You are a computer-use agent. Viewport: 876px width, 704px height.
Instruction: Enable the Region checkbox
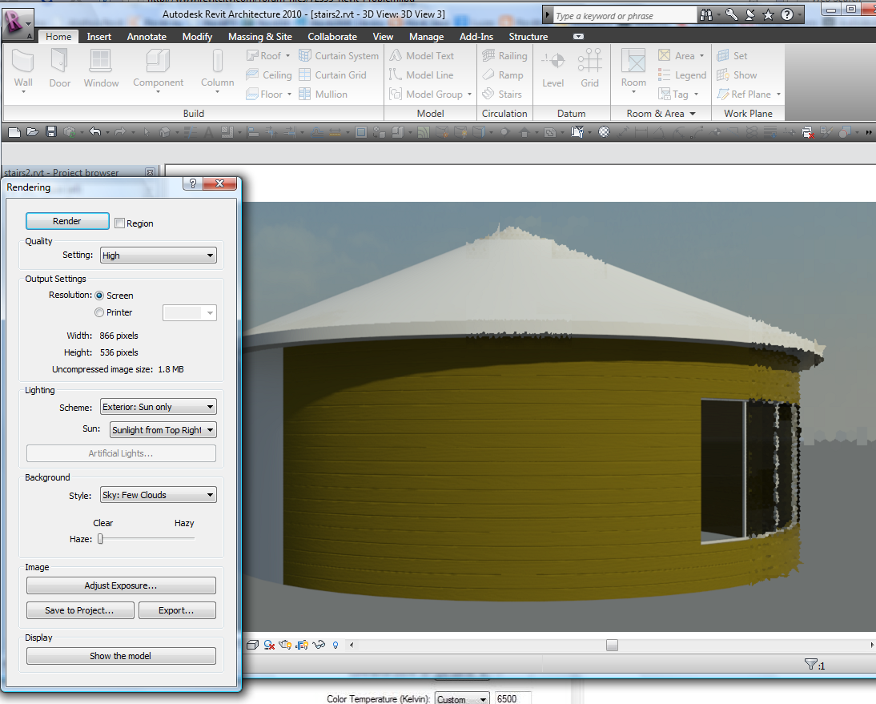120,223
